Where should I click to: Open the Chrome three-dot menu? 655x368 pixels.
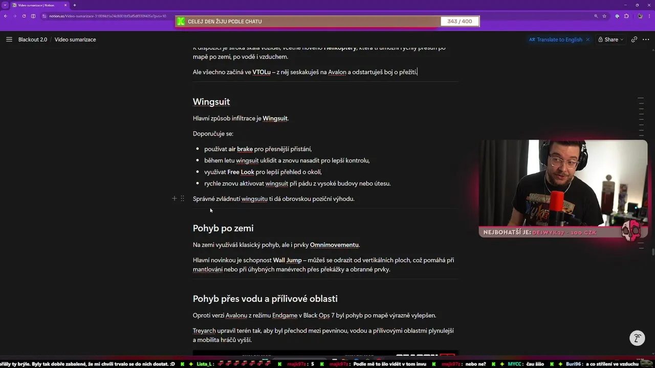[649, 16]
